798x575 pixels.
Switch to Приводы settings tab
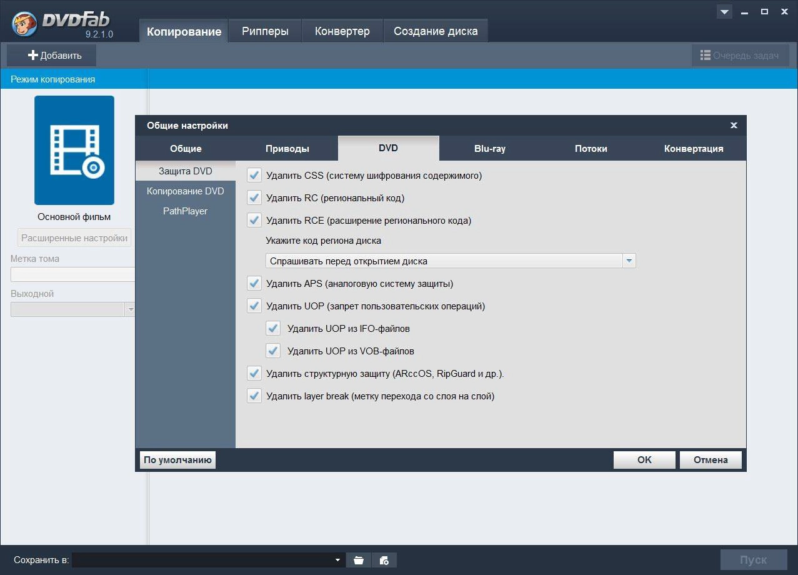click(x=287, y=149)
